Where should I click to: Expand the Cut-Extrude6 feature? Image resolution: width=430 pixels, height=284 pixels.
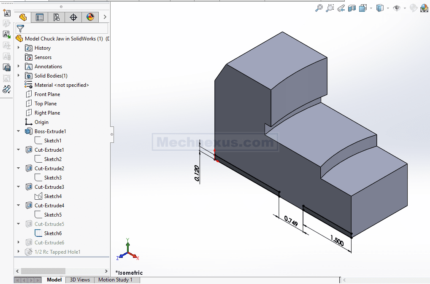tap(19, 242)
